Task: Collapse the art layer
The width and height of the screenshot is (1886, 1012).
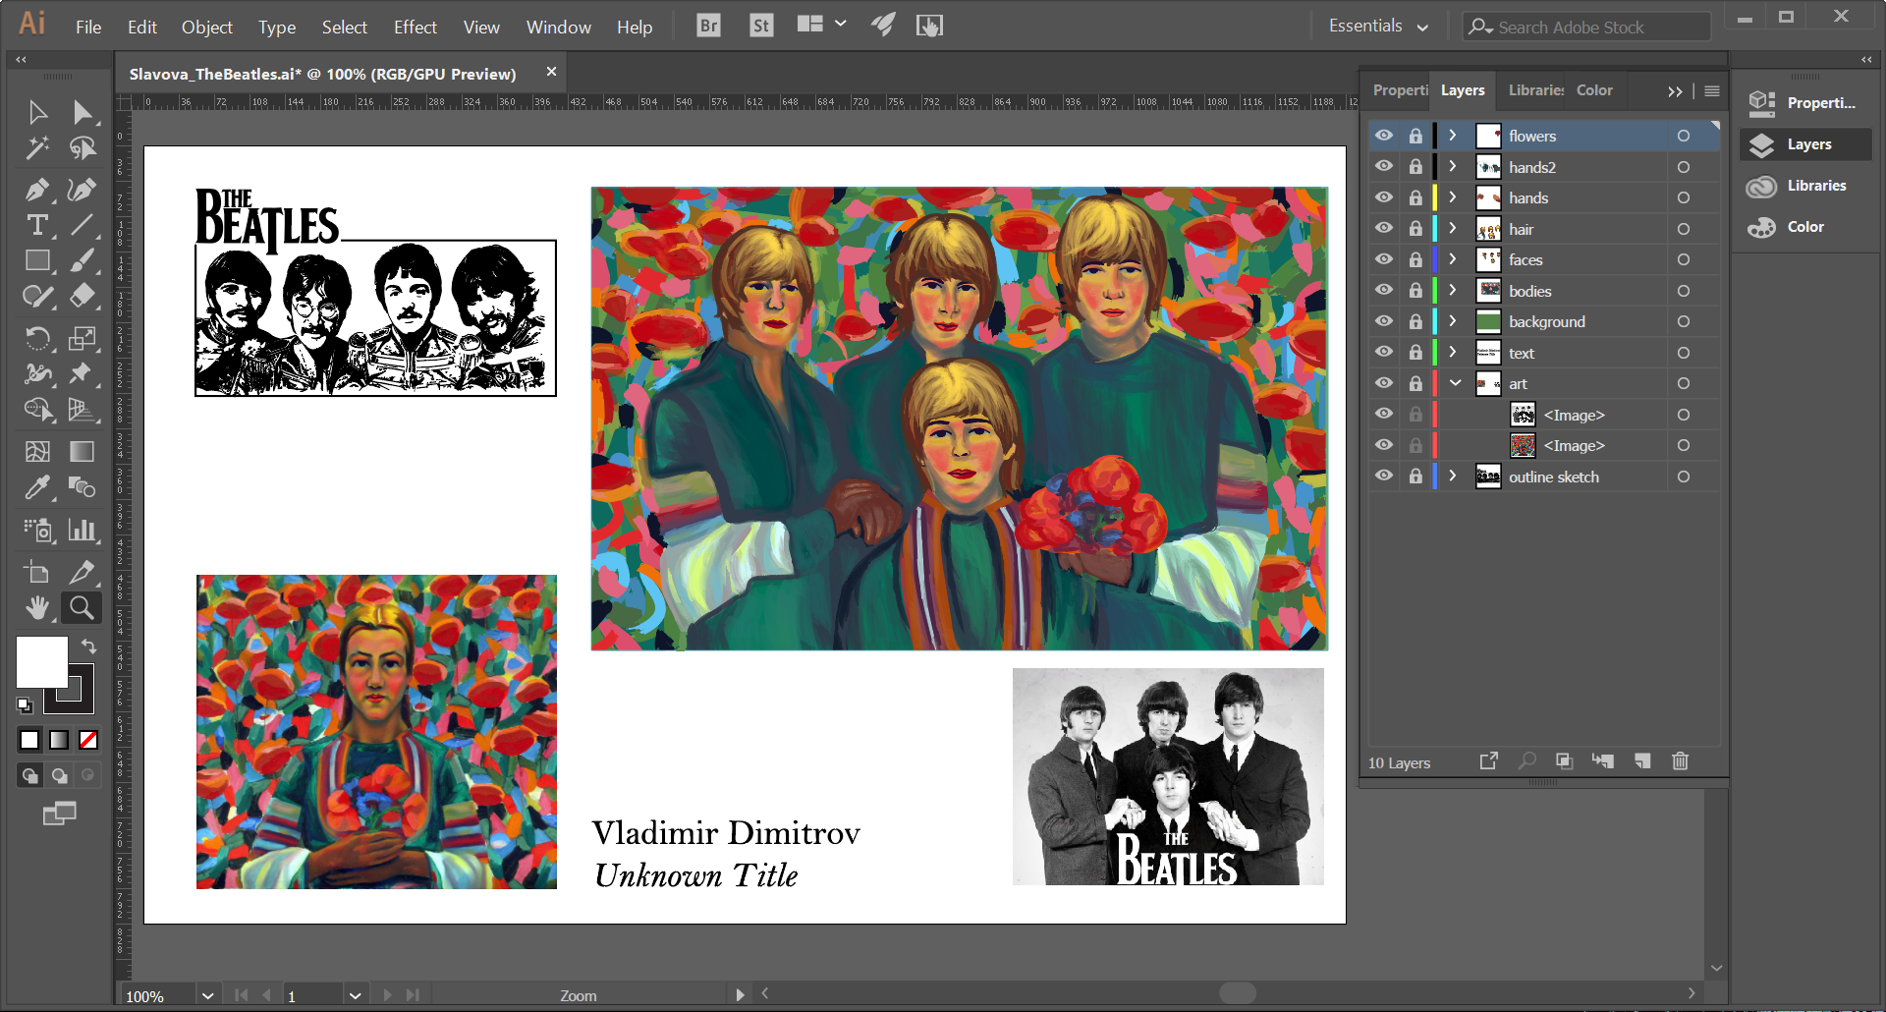Action: tap(1455, 383)
